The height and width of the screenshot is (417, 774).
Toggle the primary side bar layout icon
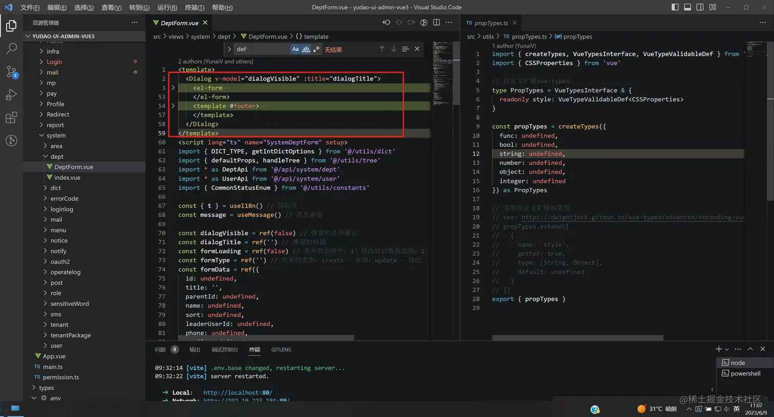click(x=675, y=7)
